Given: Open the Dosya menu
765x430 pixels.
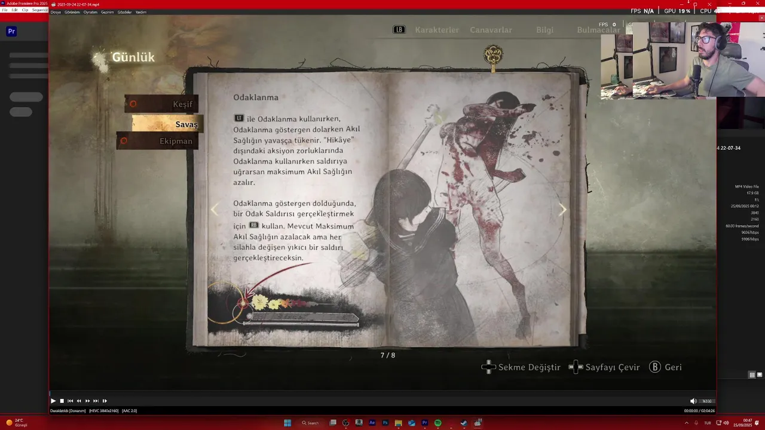Looking at the screenshot, I should point(56,12).
